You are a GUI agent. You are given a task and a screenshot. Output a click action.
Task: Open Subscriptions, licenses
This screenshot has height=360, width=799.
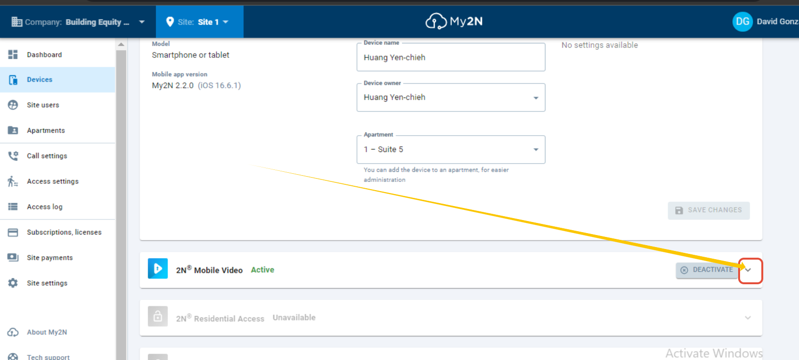click(57, 232)
